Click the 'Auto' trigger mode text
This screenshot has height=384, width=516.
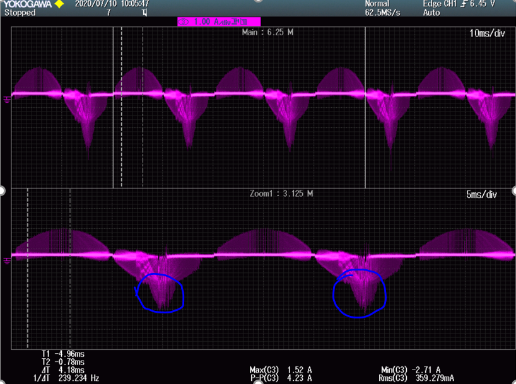(x=431, y=13)
